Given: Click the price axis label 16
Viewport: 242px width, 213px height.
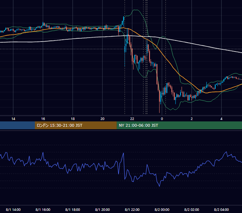Looking at the screenshot, I should point(43,119).
